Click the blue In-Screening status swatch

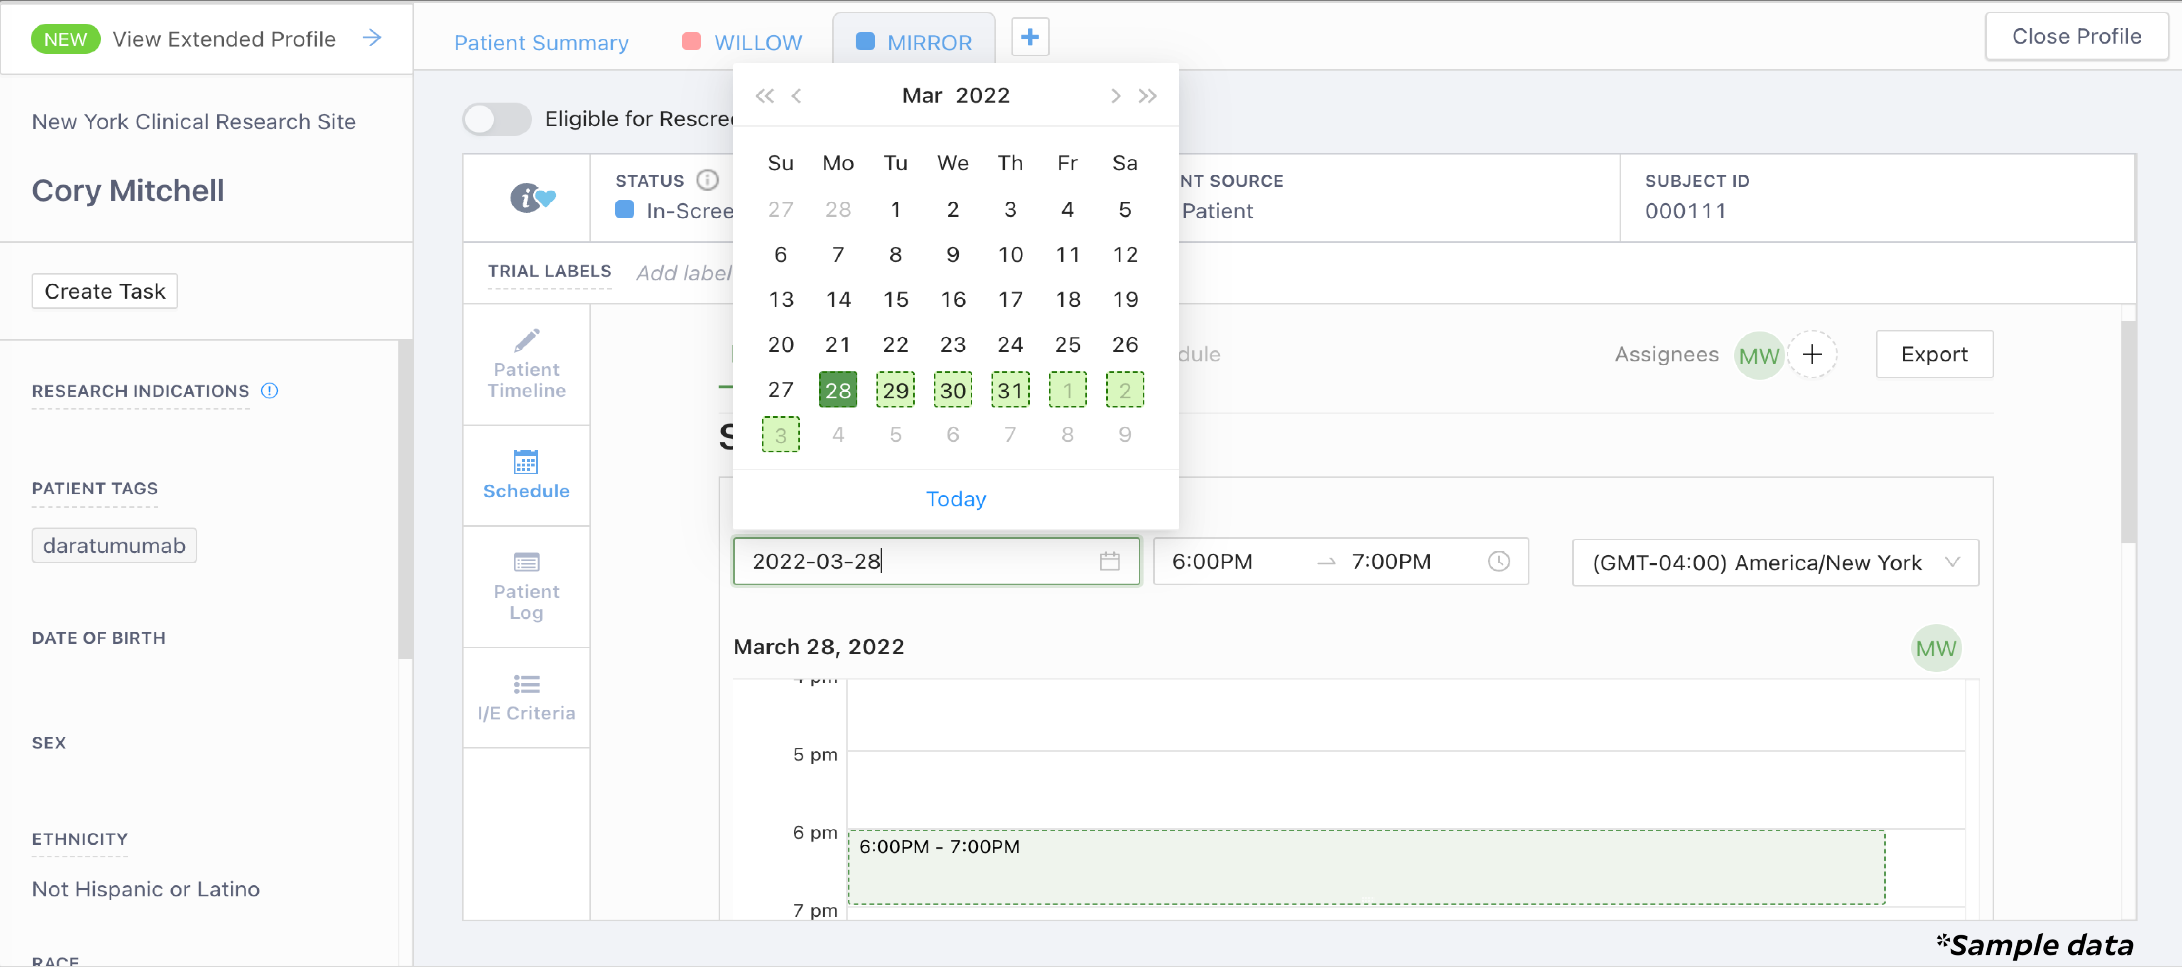click(624, 210)
